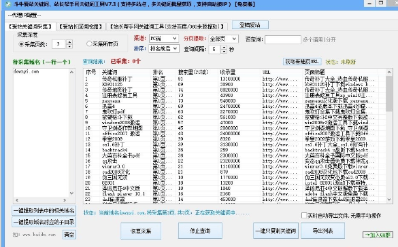The height and width of the screenshot is (247, 398).
Task: Click the results table scroll-up arrow
Action: (x=389, y=73)
